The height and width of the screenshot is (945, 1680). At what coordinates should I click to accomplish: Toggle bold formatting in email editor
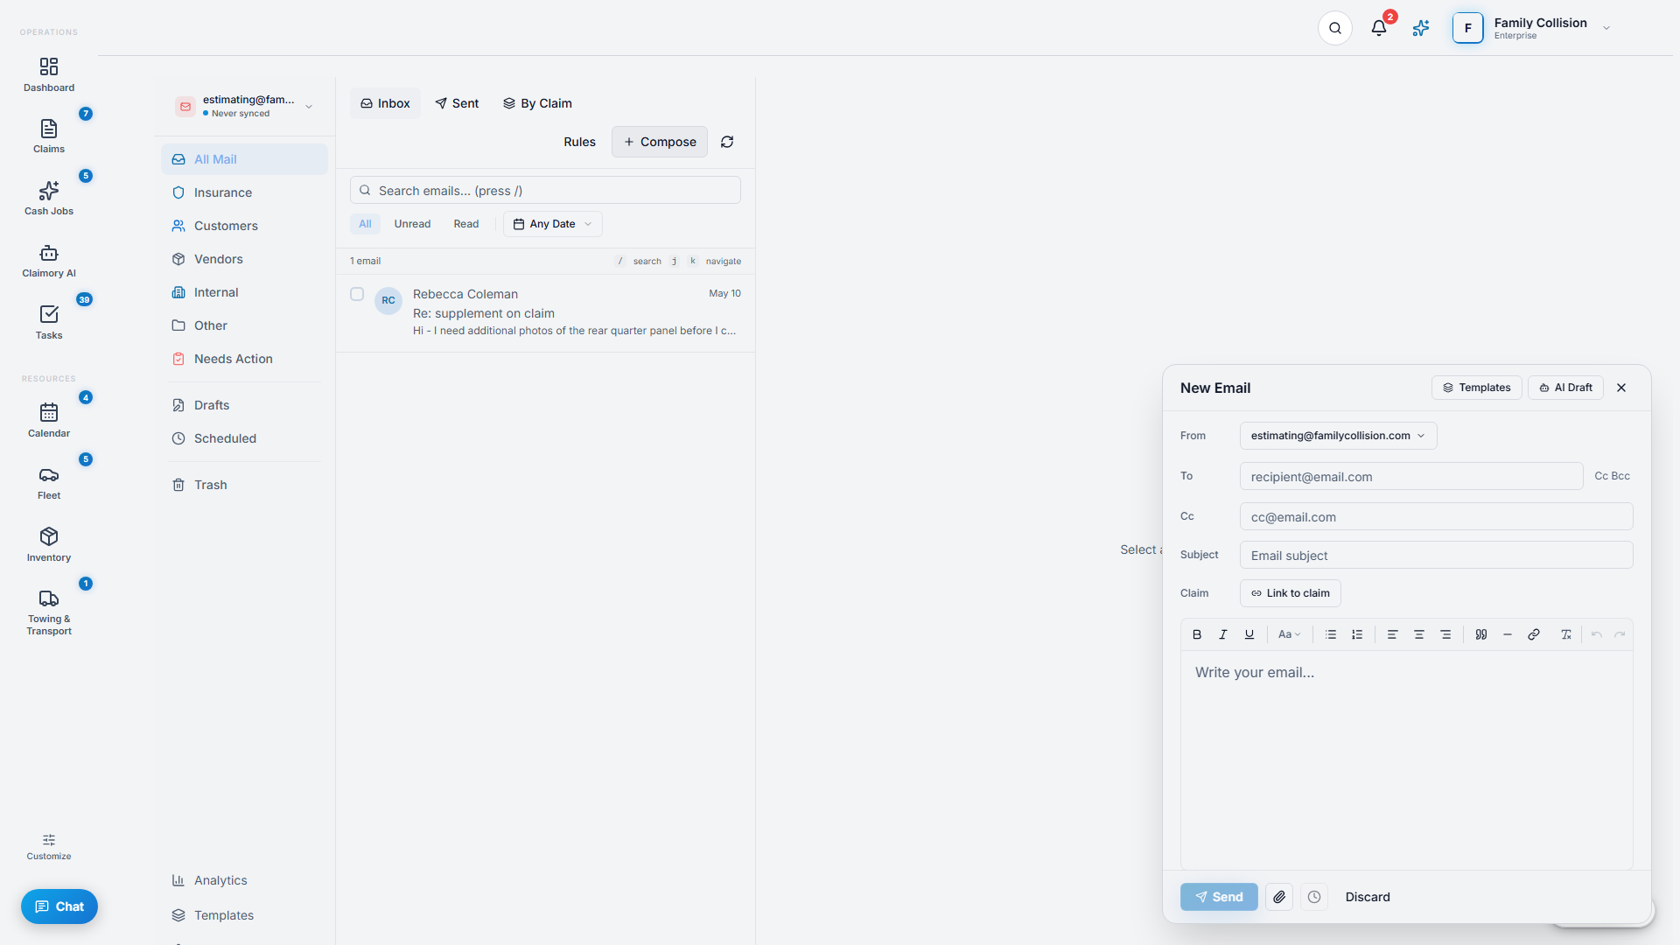point(1197,634)
